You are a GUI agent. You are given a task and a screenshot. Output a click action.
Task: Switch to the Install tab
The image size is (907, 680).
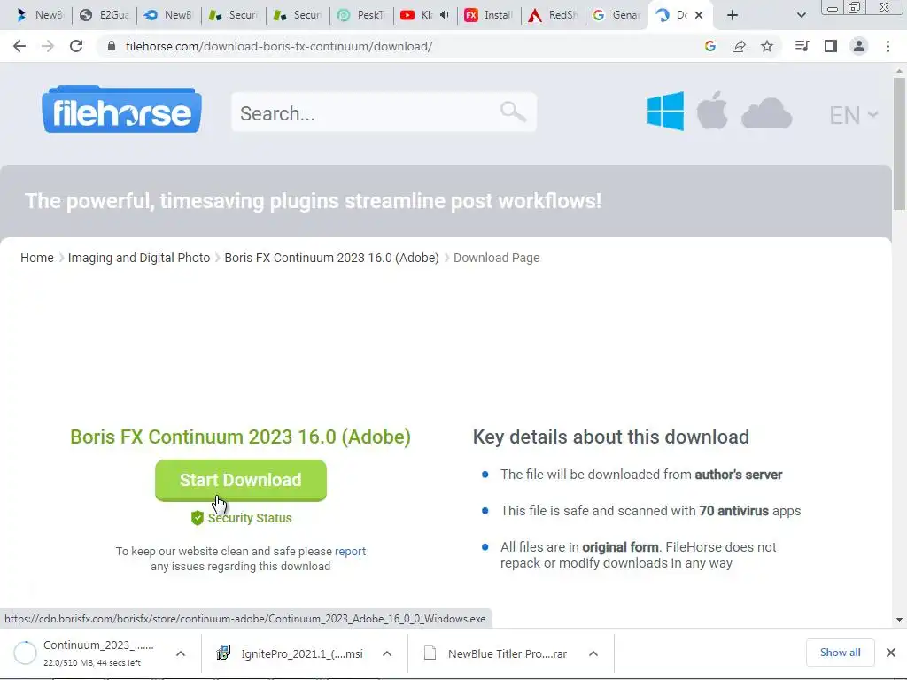489,15
